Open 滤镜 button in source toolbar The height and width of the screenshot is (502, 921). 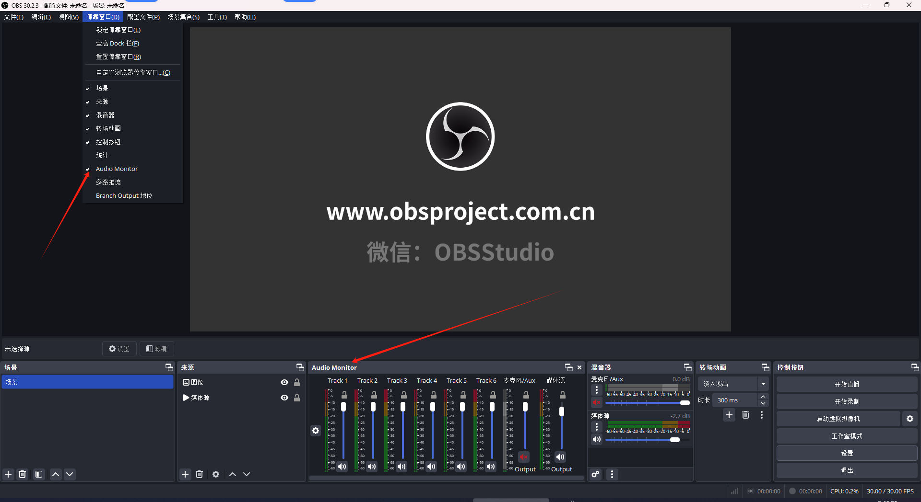click(x=156, y=349)
